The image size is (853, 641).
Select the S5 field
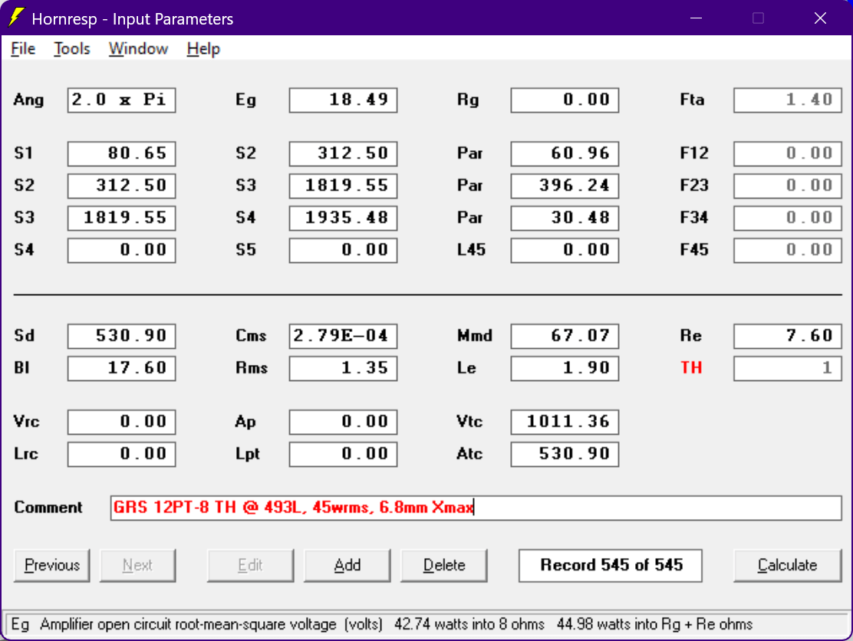[343, 250]
